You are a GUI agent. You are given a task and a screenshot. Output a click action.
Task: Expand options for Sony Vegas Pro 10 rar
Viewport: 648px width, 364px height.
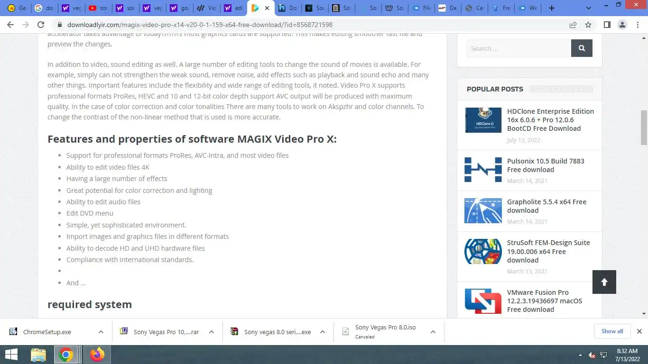tap(212, 332)
